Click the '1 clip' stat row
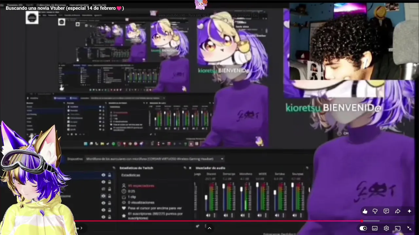The image size is (419, 235). pos(132,197)
